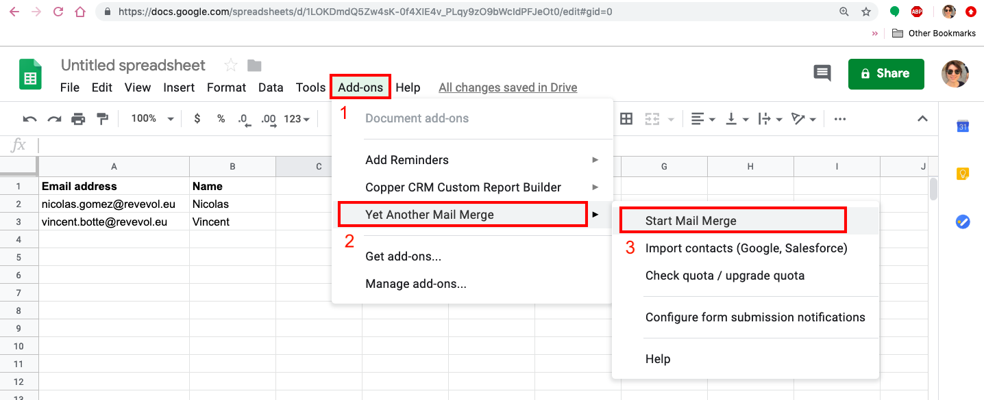Open text wrapping dropdown
This screenshot has height=400, width=984.
tap(771, 119)
